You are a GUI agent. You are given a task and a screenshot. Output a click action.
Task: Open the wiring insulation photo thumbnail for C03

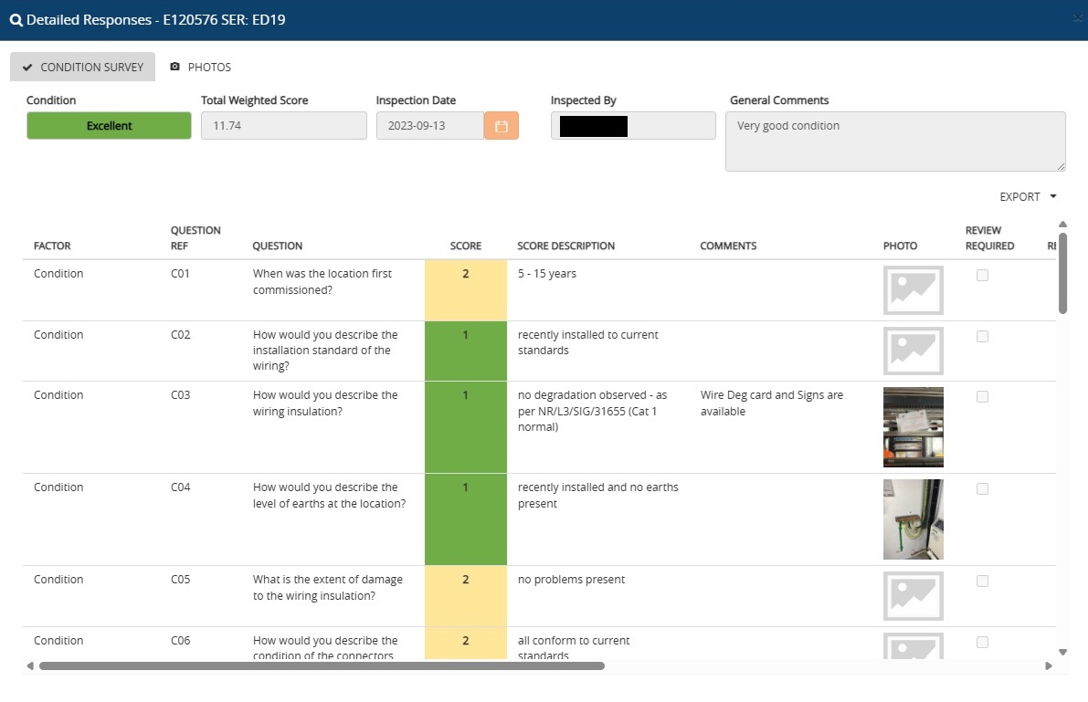(x=913, y=427)
